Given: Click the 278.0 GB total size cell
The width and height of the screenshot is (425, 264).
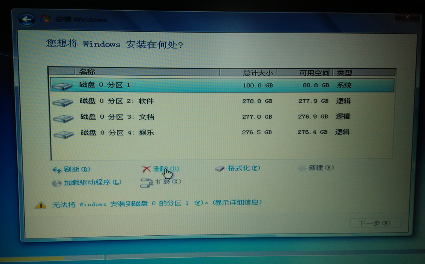Looking at the screenshot, I should point(257,101).
